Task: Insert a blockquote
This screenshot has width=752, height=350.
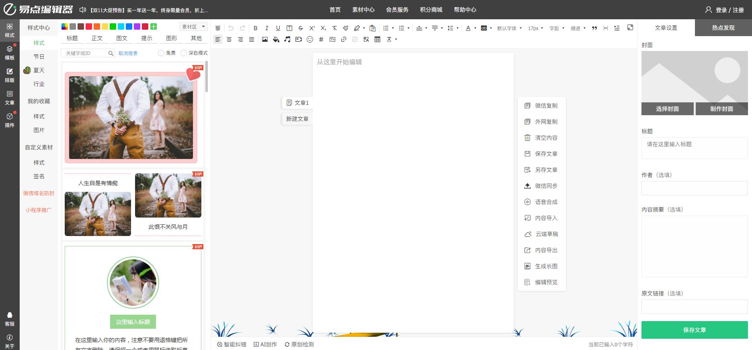Action: pyautogui.click(x=594, y=28)
